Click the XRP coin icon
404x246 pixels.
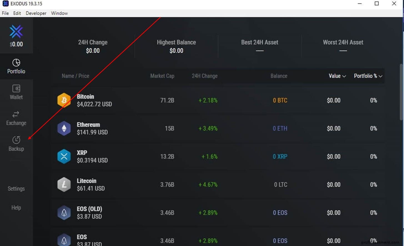pyautogui.click(x=64, y=156)
